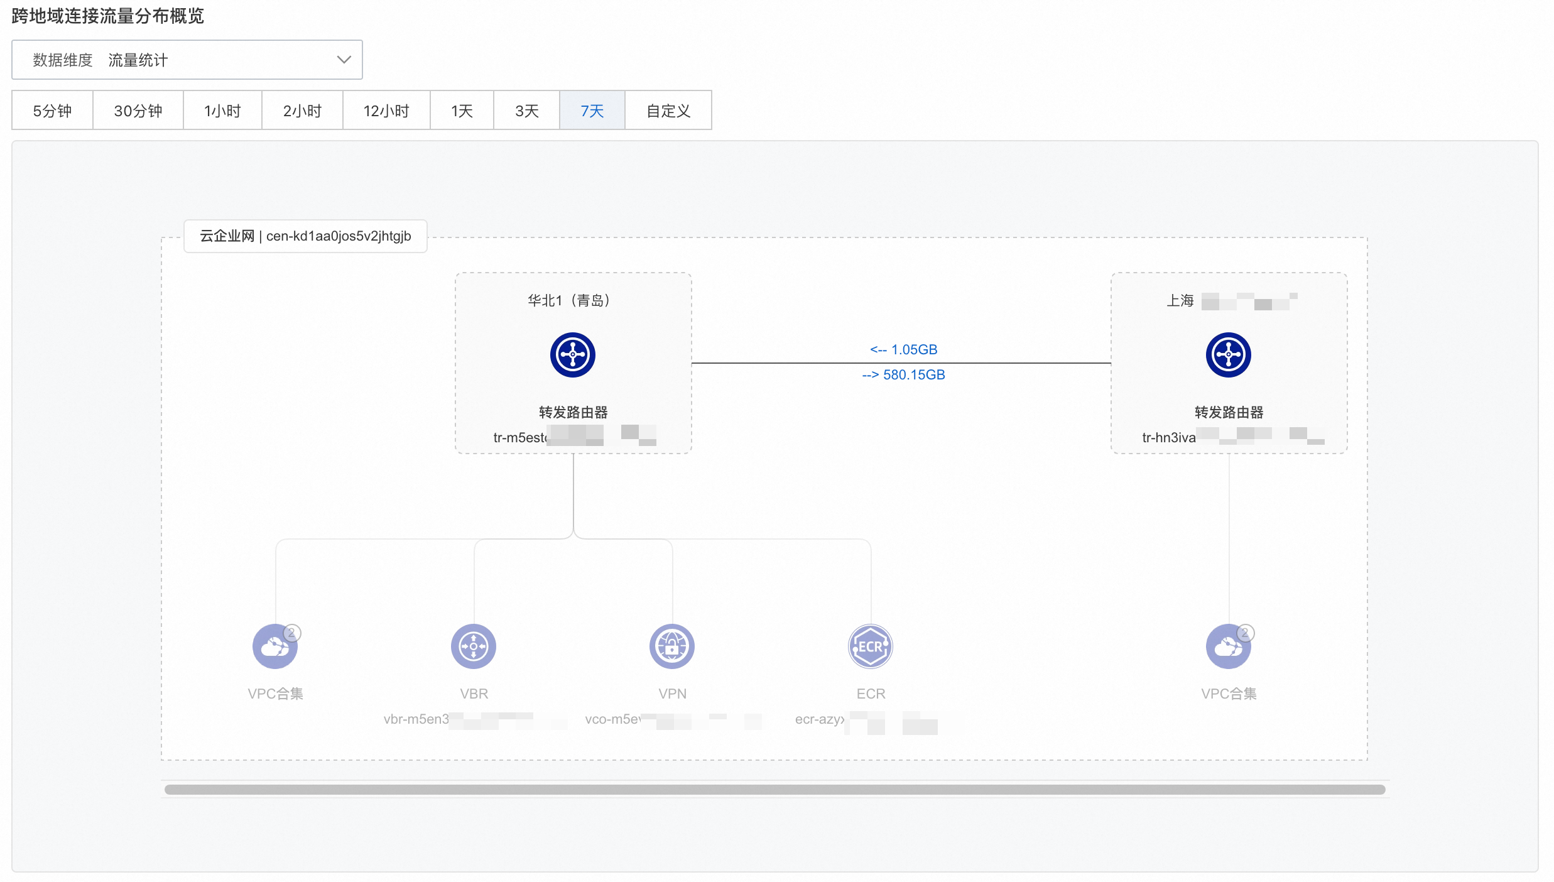Click the dropdown chevron arrow

coord(344,60)
